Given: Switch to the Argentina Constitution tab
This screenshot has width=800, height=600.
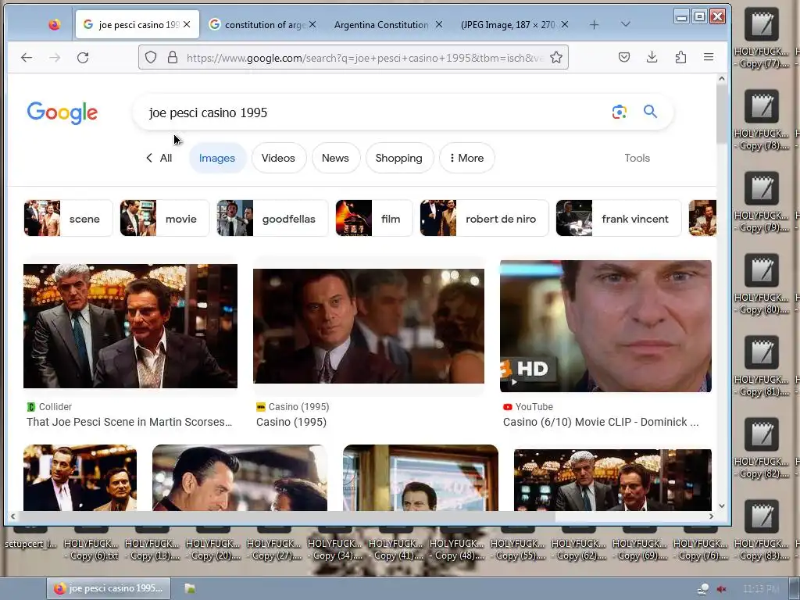Looking at the screenshot, I should (381, 24).
